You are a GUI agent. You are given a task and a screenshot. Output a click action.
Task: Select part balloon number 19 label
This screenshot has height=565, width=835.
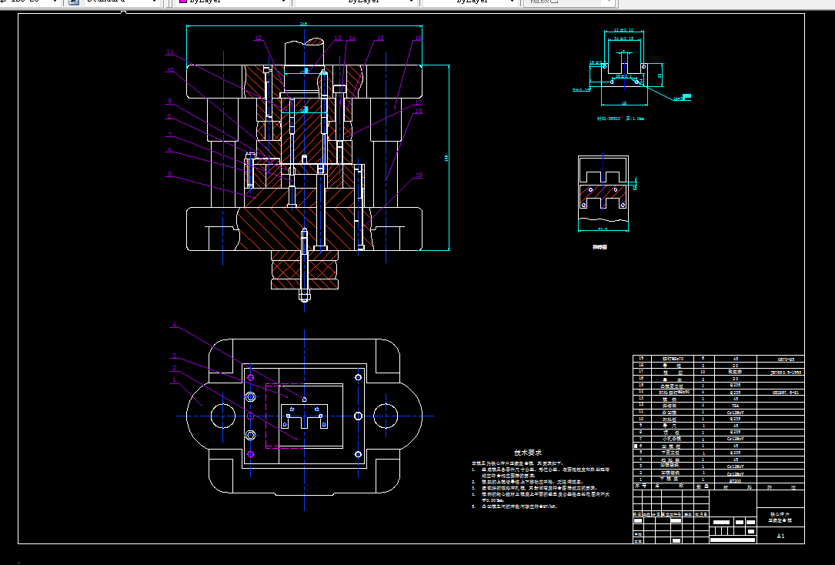click(419, 175)
